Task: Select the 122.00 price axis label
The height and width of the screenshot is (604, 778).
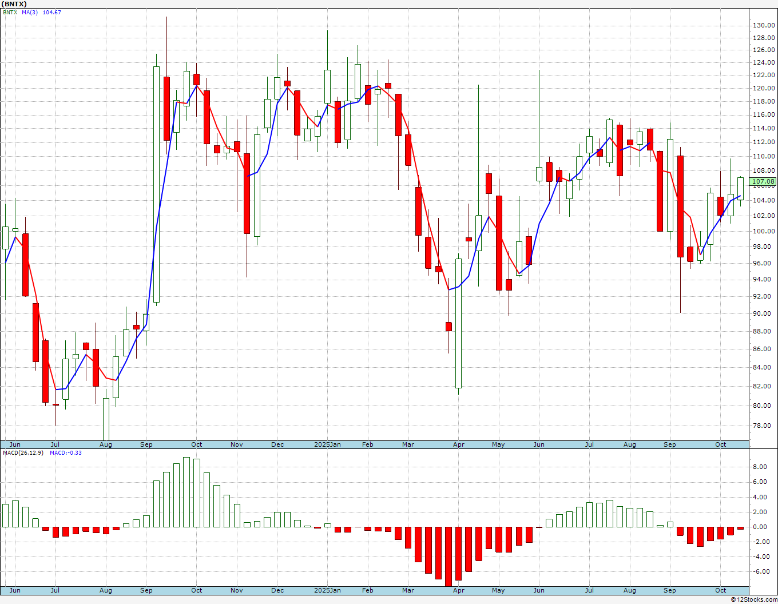Action: coord(764,75)
